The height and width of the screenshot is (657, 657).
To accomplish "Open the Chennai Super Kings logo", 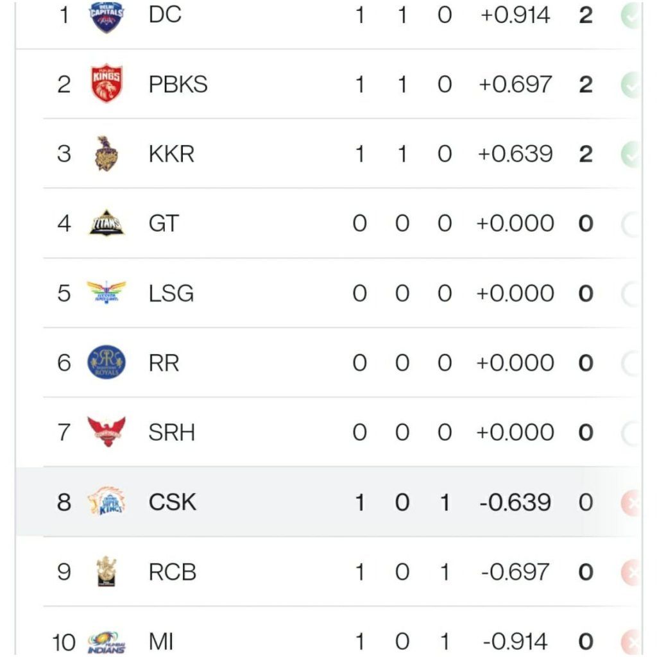I will point(106,502).
